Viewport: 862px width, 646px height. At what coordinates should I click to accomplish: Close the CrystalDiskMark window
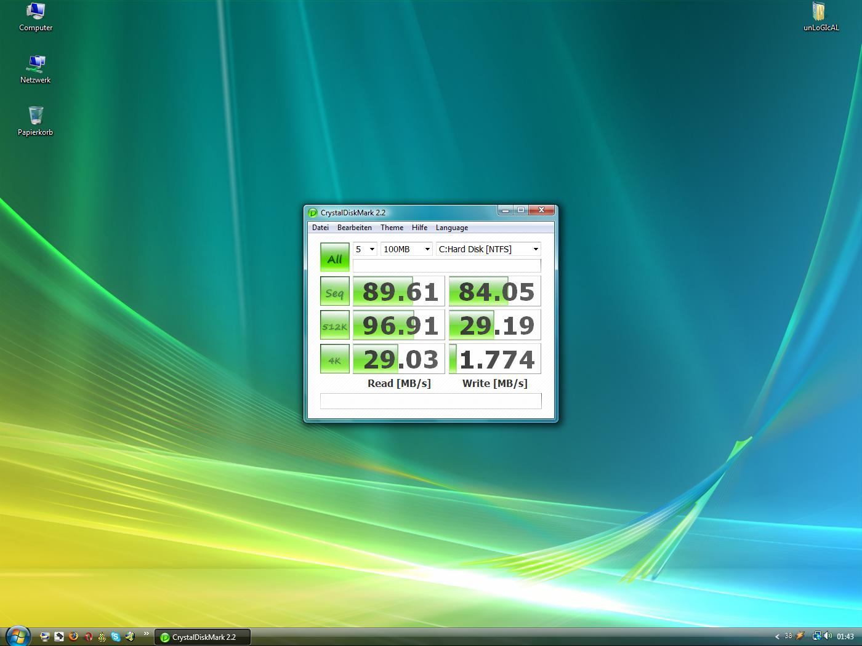tap(542, 210)
